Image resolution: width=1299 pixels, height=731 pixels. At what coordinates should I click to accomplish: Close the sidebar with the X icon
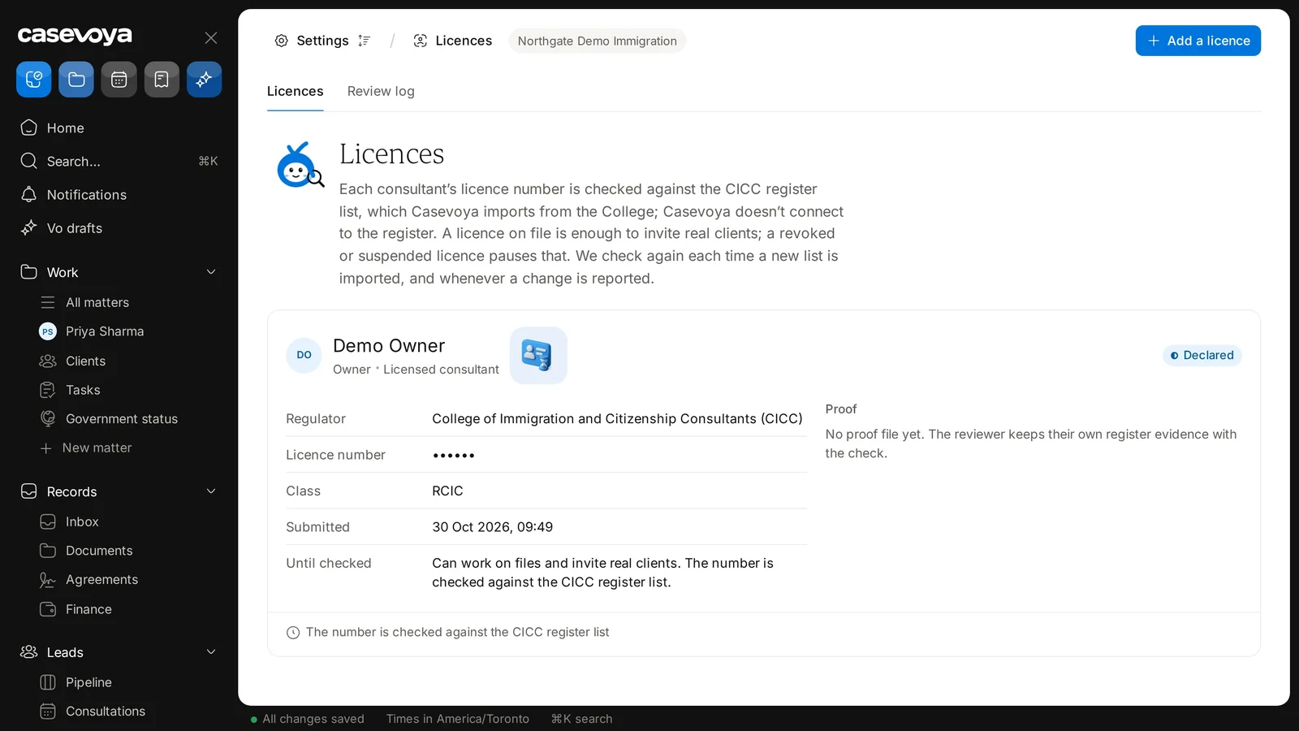pos(211,37)
